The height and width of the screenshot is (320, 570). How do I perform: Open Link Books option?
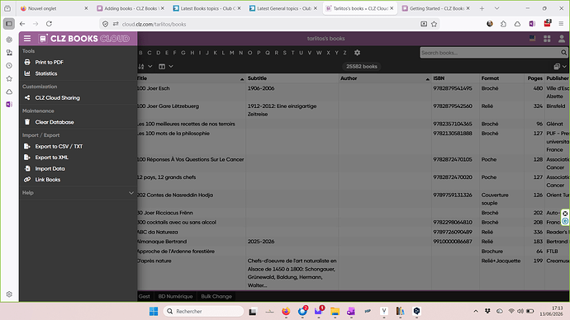point(47,179)
